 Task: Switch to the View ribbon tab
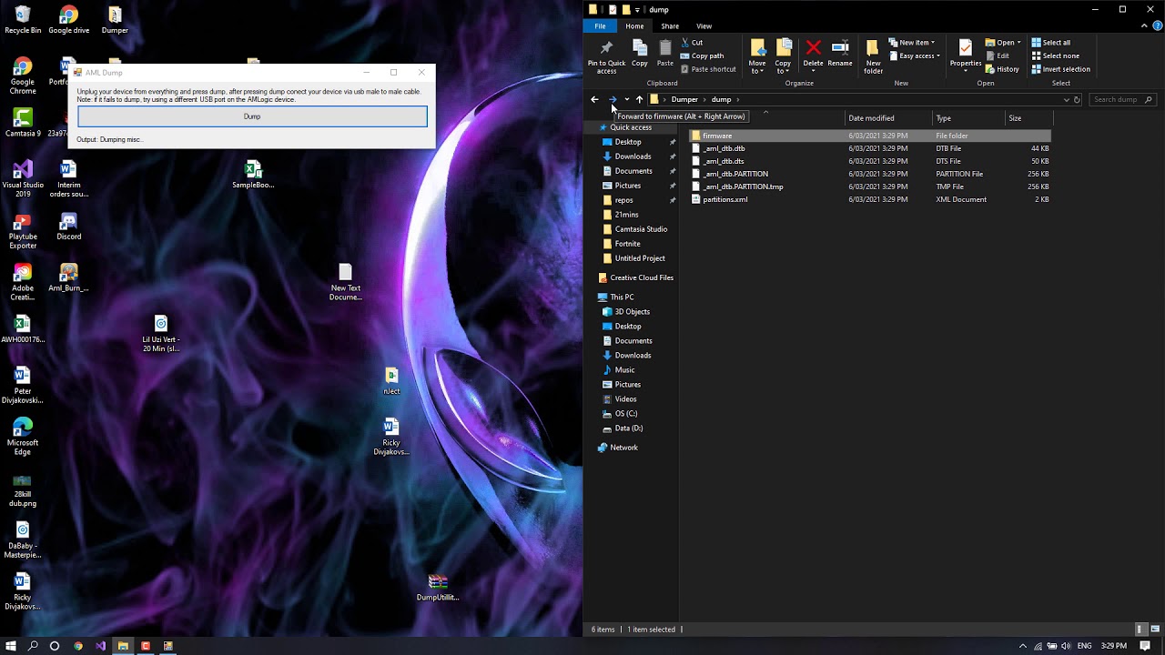coord(704,26)
